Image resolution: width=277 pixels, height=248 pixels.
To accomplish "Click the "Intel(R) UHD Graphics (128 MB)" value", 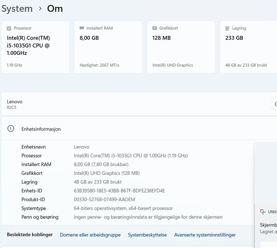I will pos(107,173).
